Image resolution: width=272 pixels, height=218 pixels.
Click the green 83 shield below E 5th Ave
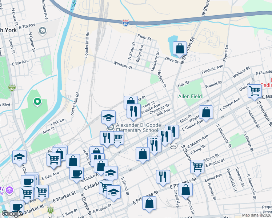point(12,88)
